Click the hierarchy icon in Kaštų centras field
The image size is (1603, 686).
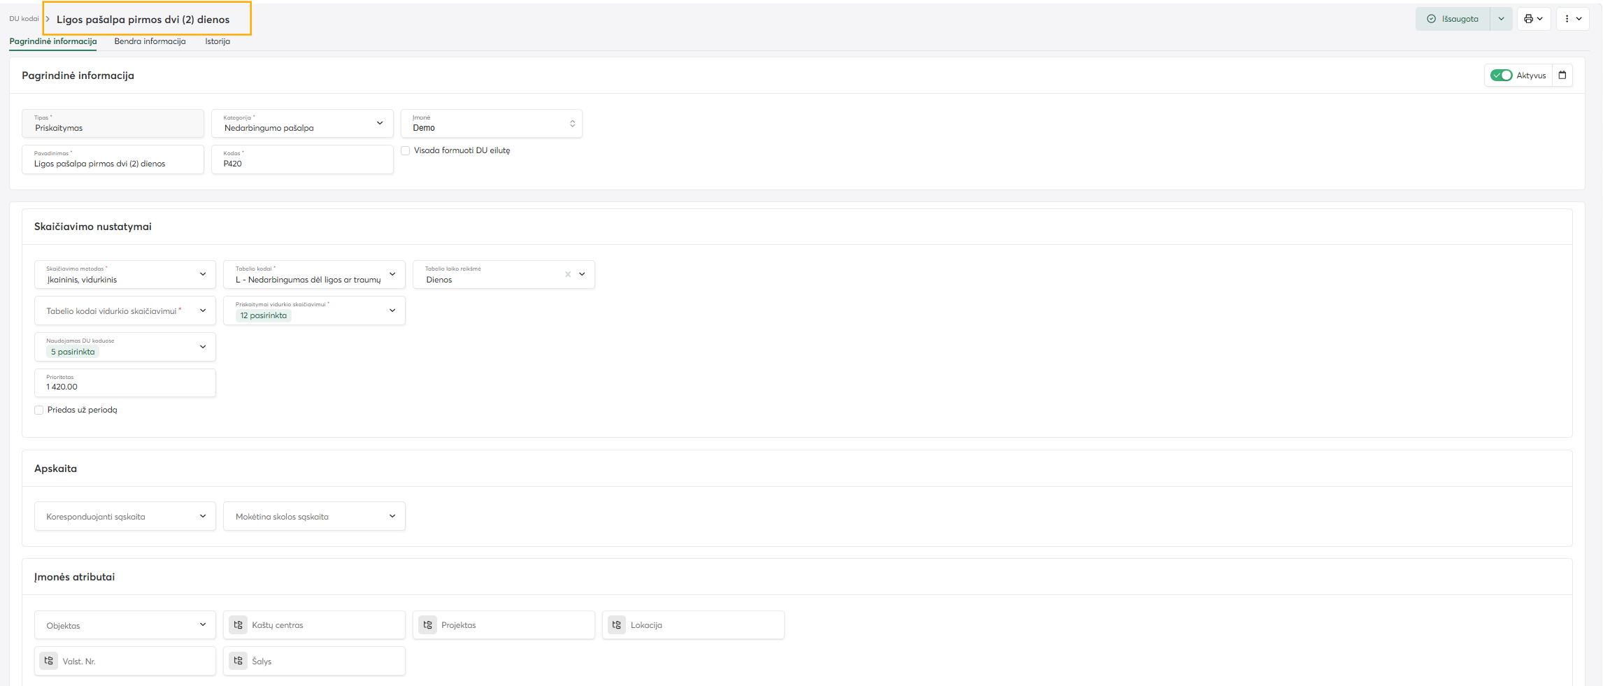tap(238, 625)
